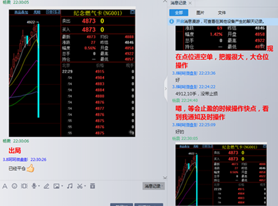The width and height of the screenshot is (278, 206).
Task: Switch to the 文件 tab
Action: click(x=222, y=13)
